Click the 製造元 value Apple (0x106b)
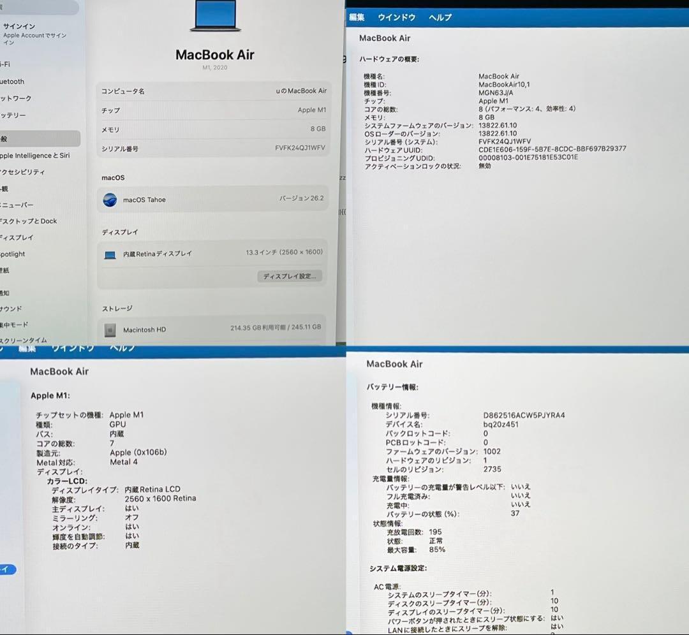The width and height of the screenshot is (689, 635). click(x=138, y=452)
